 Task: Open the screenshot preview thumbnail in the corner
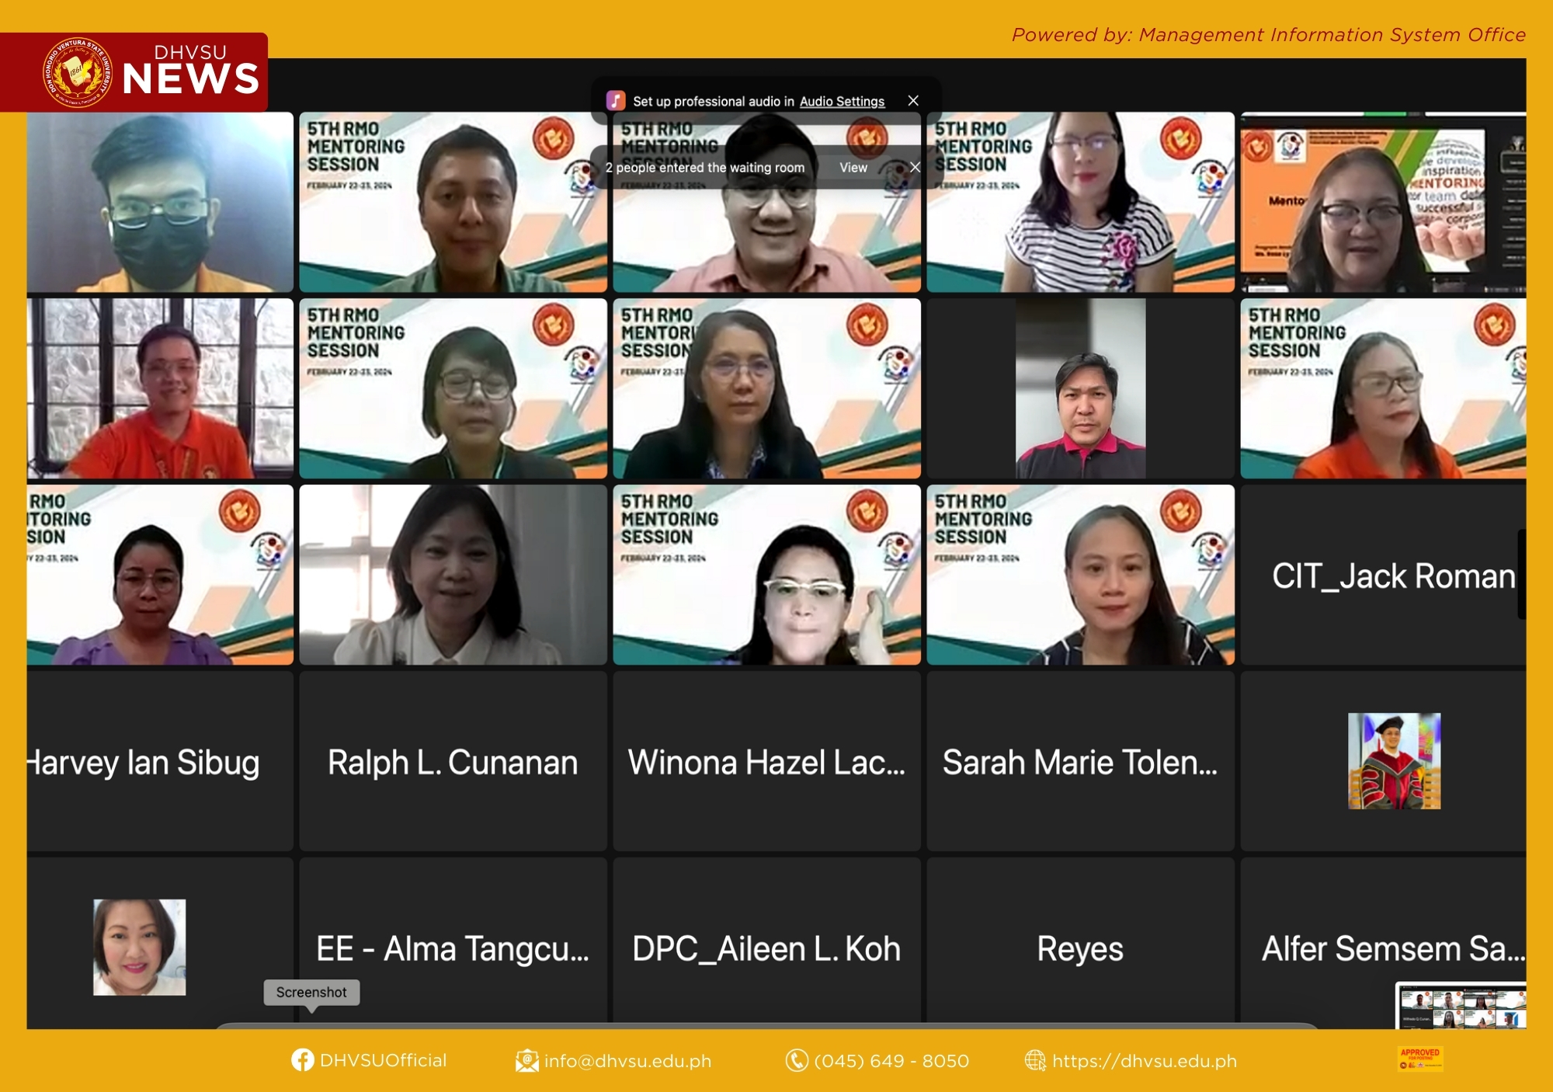click(x=1460, y=1007)
